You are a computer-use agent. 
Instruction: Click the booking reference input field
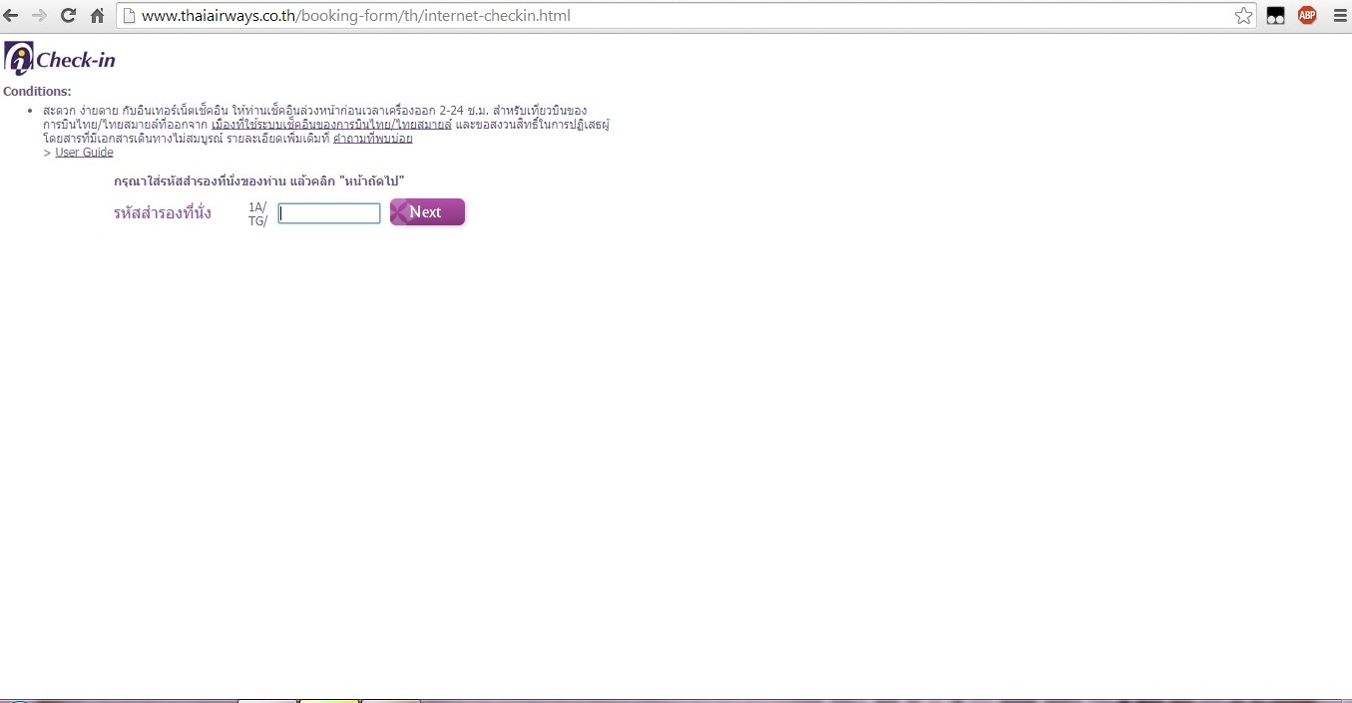click(x=329, y=213)
